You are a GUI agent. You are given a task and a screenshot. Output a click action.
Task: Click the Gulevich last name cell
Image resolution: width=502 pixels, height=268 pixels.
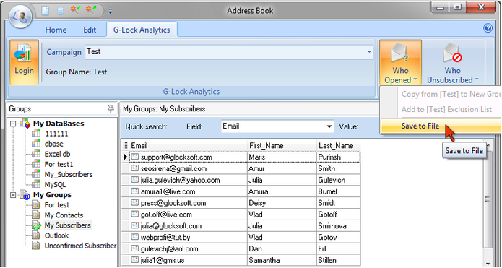point(339,181)
